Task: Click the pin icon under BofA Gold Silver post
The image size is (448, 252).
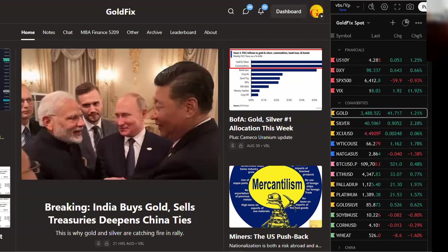Action: point(232,146)
